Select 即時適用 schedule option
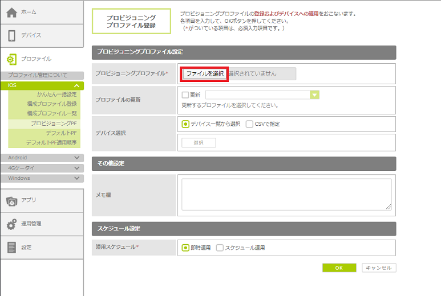The width and height of the screenshot is (441, 296). pos(185,248)
